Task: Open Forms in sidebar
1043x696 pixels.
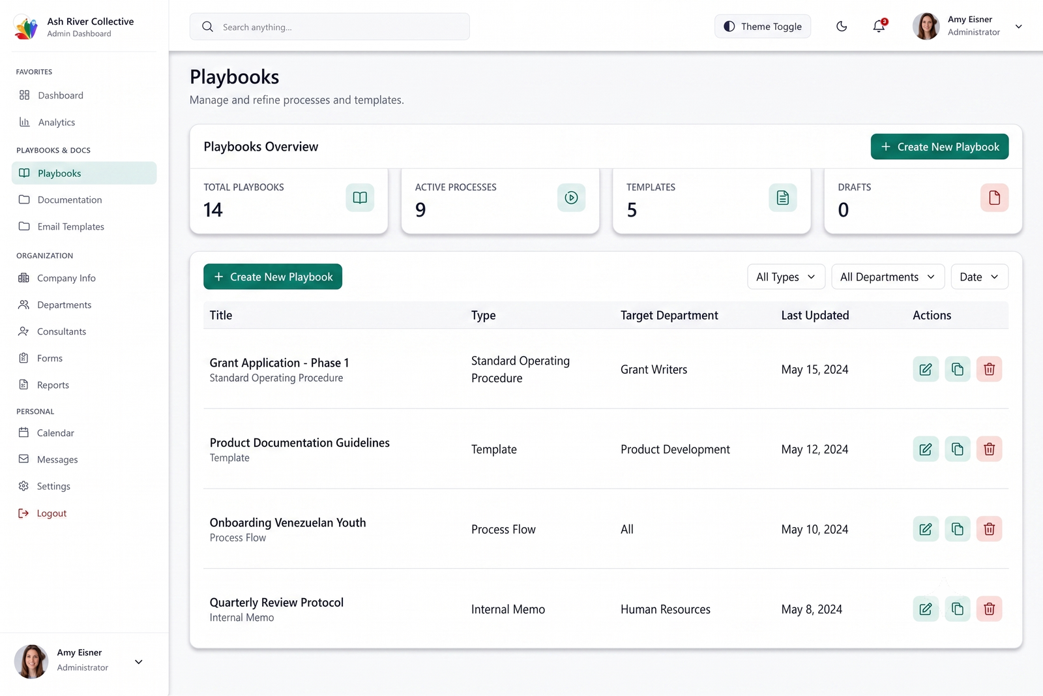Action: point(84,358)
